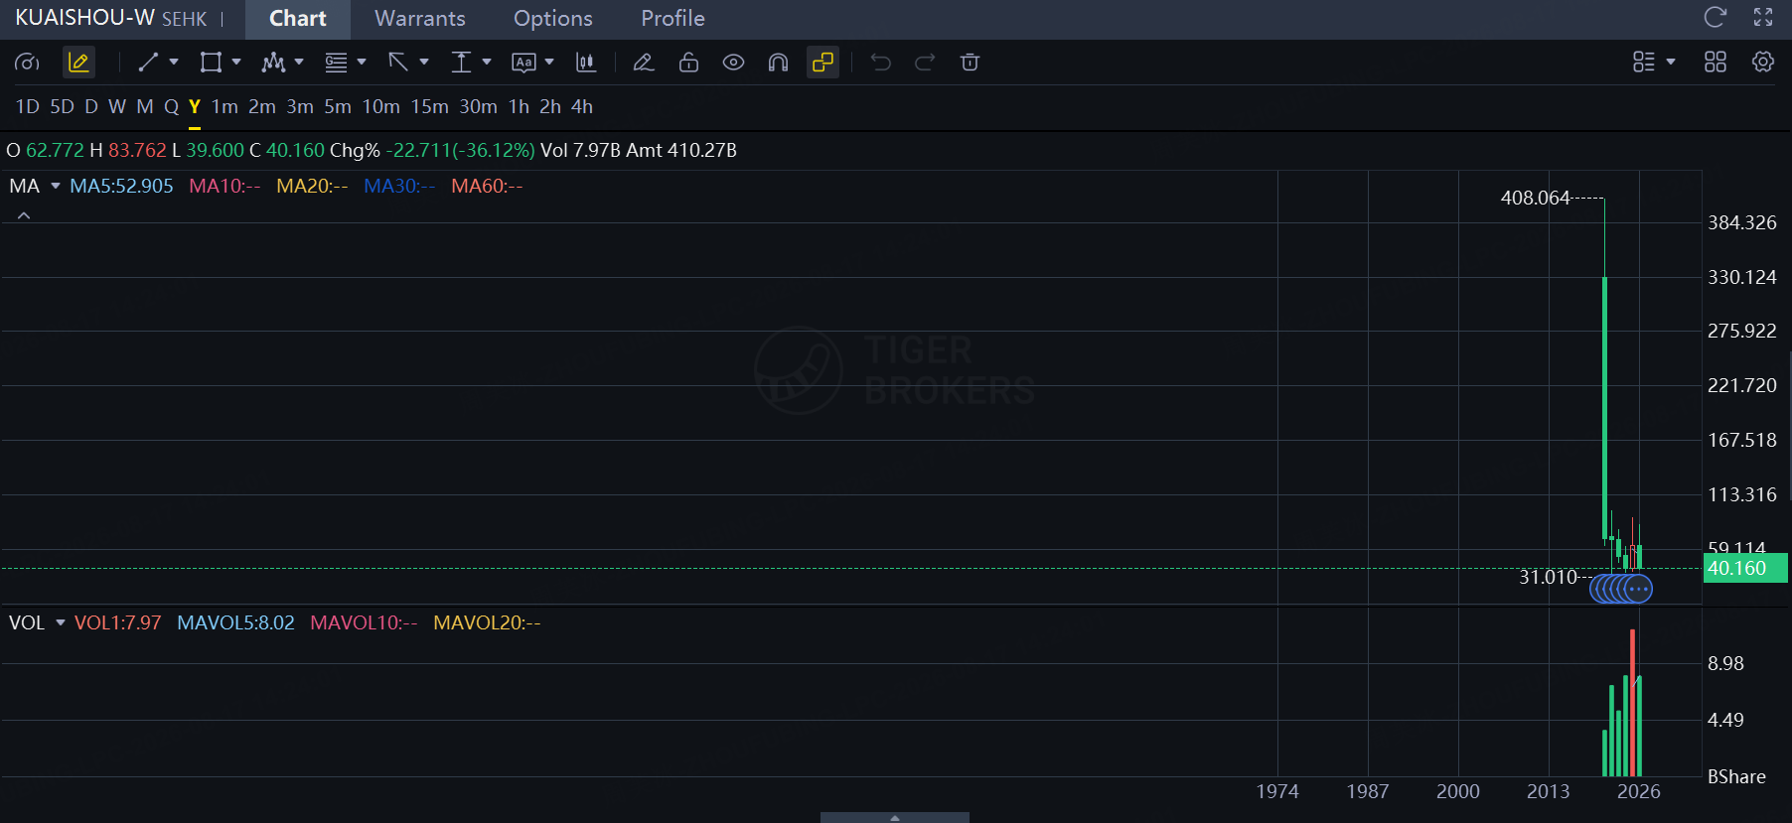
Task: Select the rectangle shape drawing tool
Action: (x=211, y=63)
